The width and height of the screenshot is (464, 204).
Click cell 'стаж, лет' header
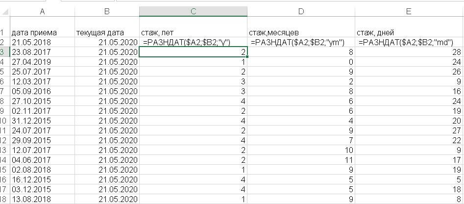pos(193,27)
